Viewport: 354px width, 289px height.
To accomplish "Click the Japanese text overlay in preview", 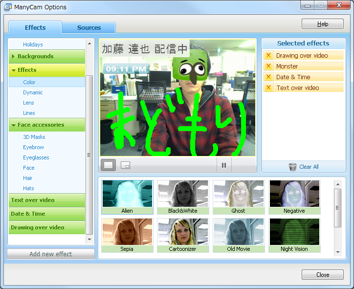I will (x=145, y=48).
